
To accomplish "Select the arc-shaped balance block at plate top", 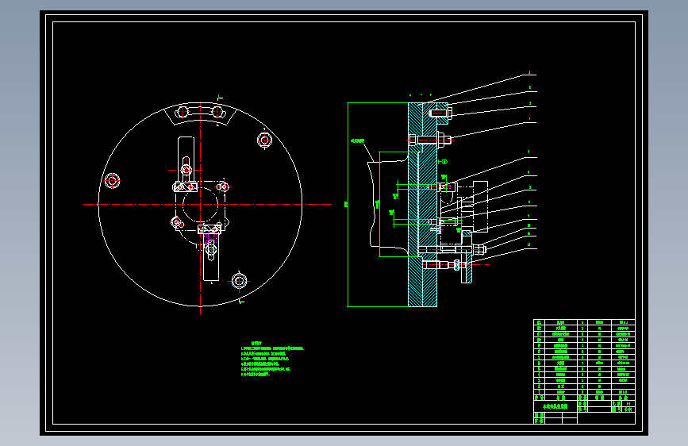I will point(201,113).
